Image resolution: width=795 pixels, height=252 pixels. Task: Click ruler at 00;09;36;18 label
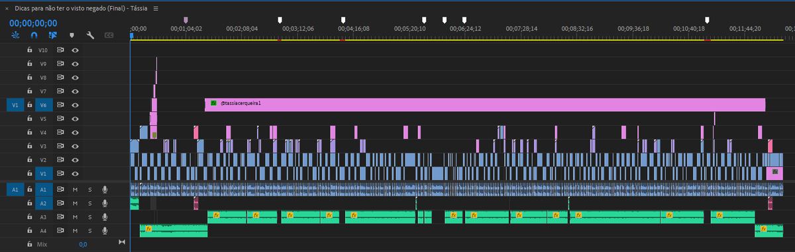pos(633,29)
